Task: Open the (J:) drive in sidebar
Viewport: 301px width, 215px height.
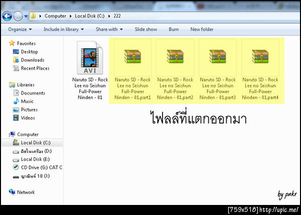Action: point(35,176)
